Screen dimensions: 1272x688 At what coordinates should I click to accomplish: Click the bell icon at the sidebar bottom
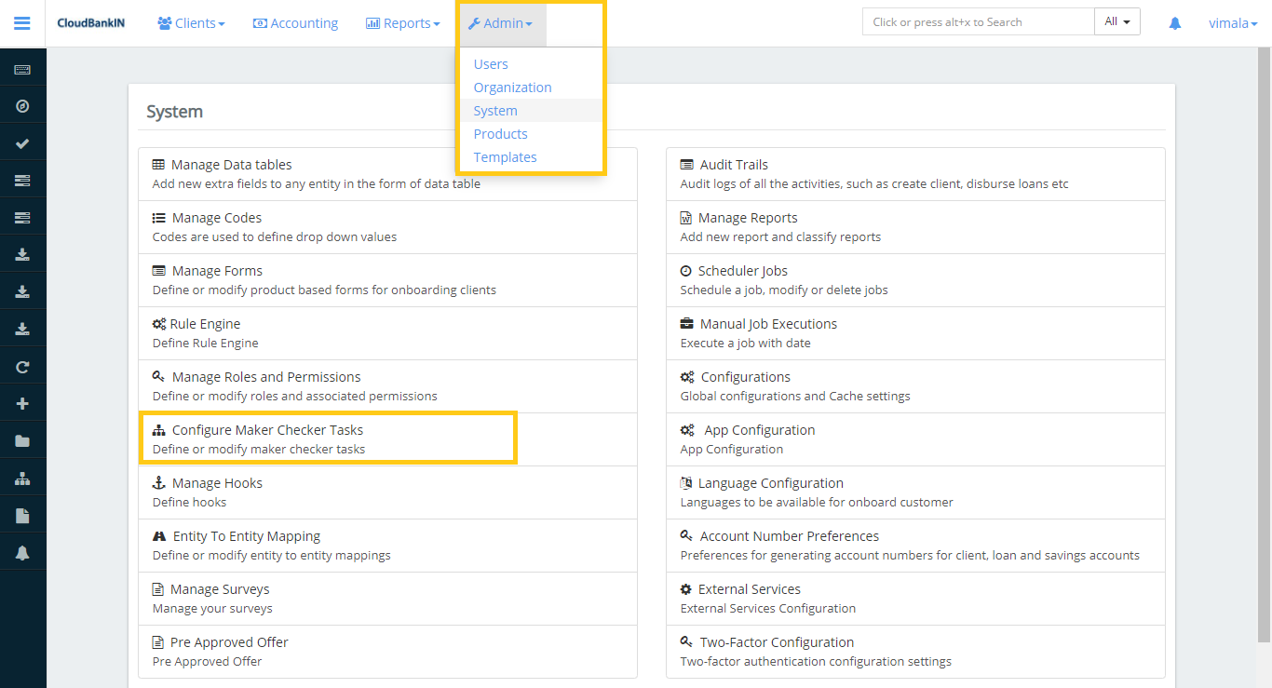(x=22, y=551)
